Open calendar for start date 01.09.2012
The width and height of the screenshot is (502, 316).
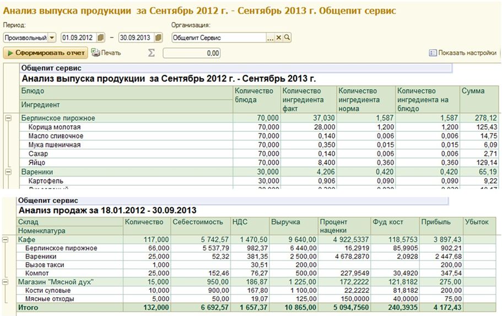101,38
